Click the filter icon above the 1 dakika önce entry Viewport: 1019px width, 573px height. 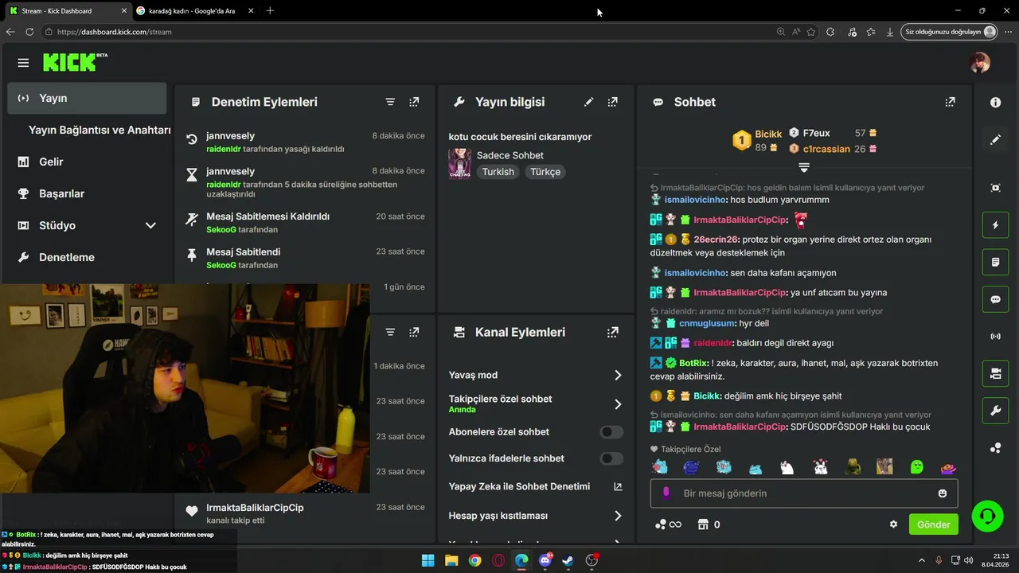coord(390,332)
